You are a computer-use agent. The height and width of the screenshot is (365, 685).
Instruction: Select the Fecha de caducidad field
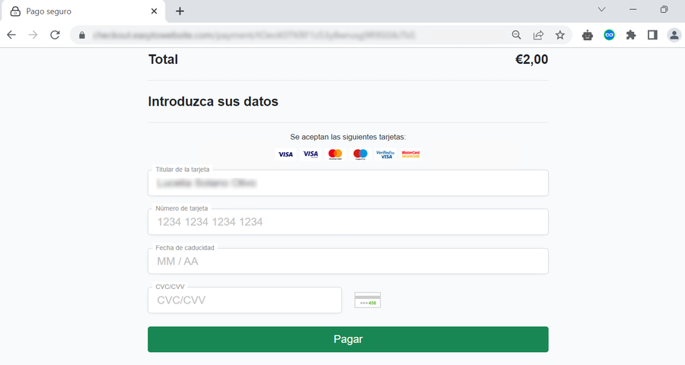(348, 262)
